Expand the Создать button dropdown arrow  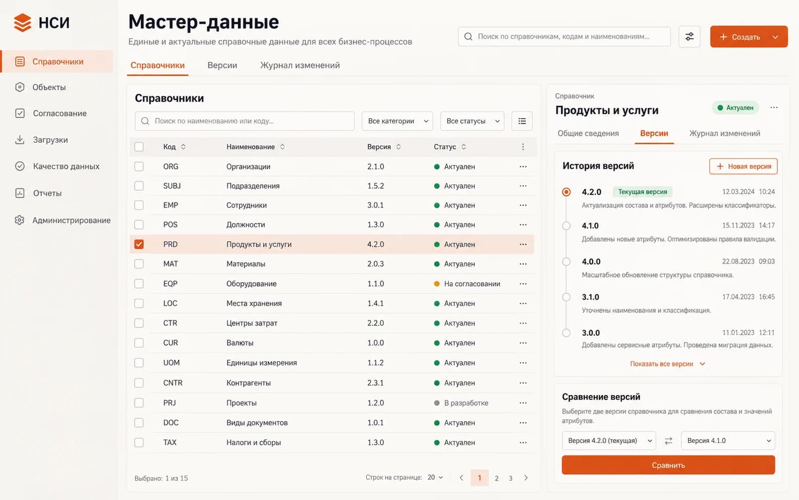[x=775, y=37]
